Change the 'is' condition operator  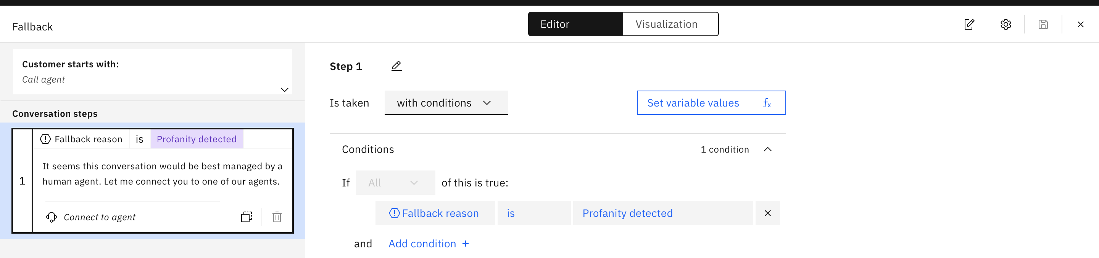click(533, 213)
